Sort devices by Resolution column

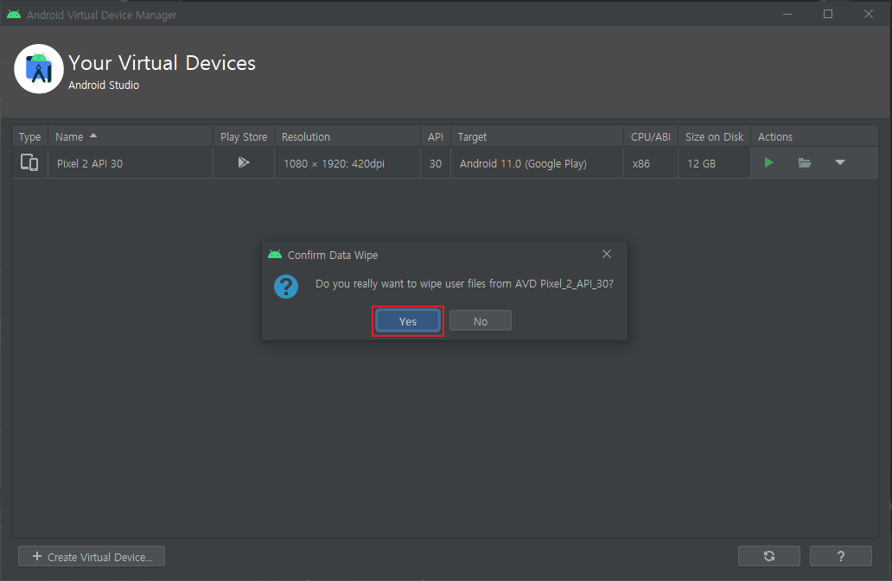pyautogui.click(x=347, y=137)
